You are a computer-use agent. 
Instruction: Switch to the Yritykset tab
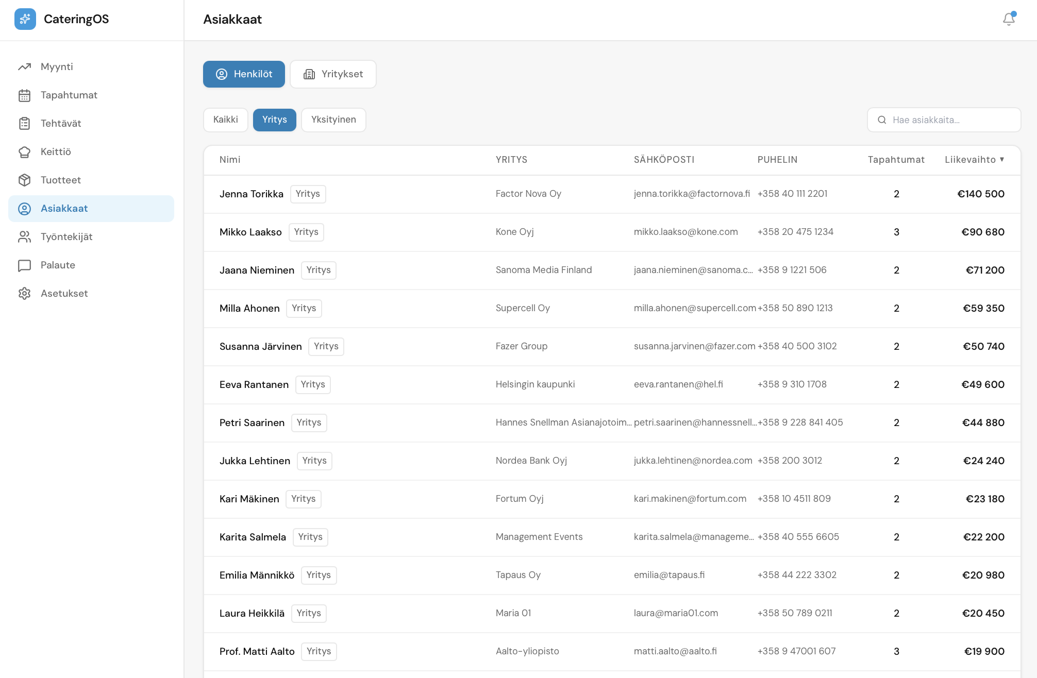[x=333, y=74]
